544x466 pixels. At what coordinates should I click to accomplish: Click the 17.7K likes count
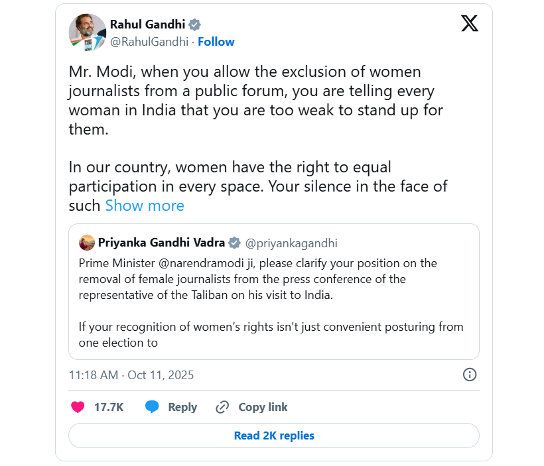109,407
